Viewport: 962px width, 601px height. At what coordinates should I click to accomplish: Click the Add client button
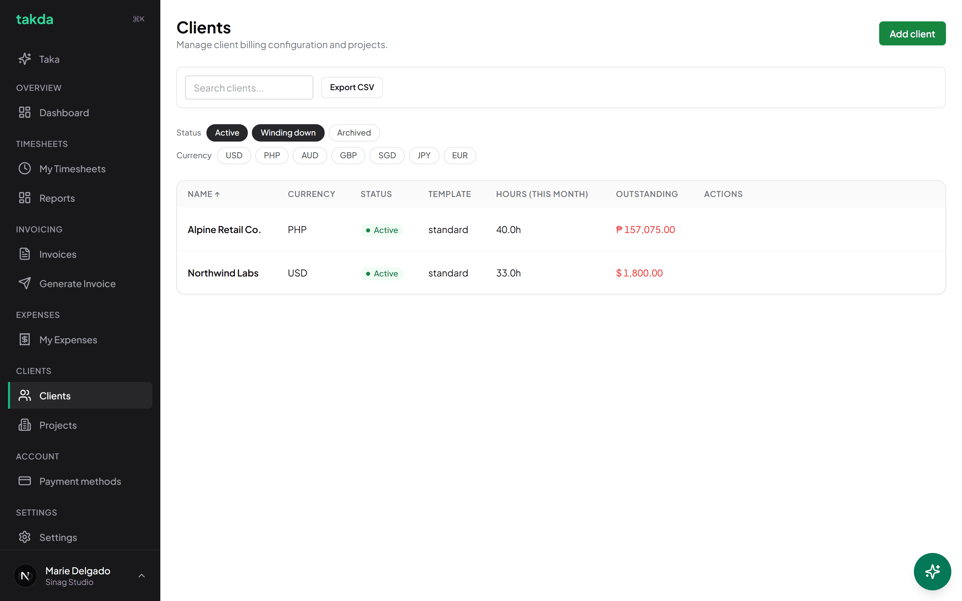912,33
